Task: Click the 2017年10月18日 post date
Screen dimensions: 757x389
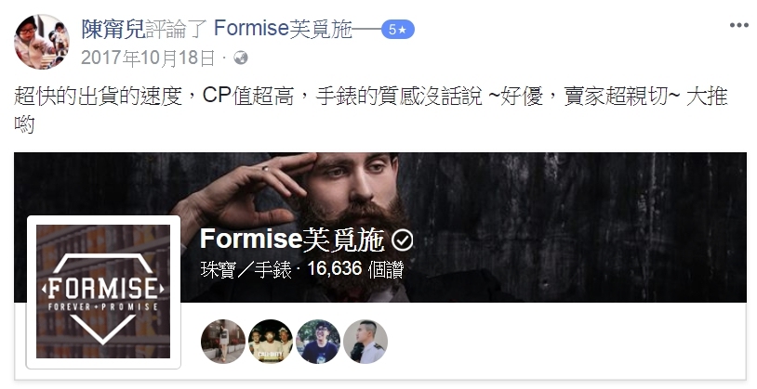Action: [148, 58]
